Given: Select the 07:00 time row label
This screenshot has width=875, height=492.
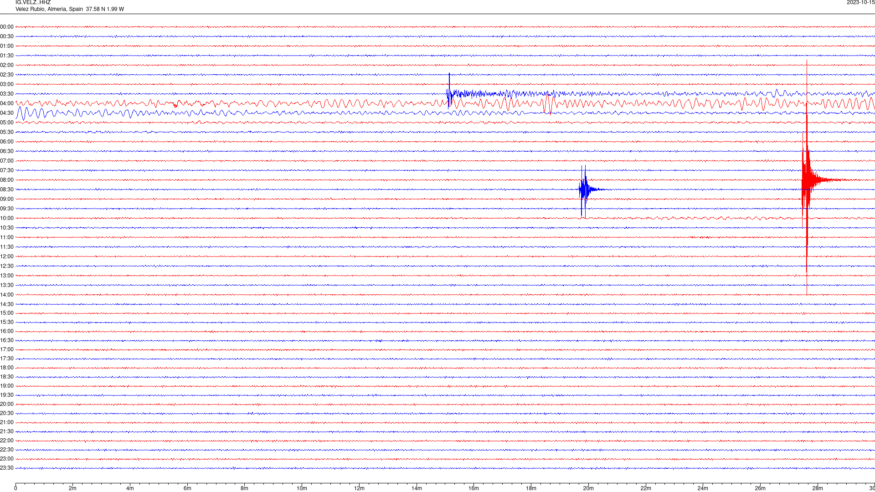Looking at the screenshot, I should pos(7,161).
